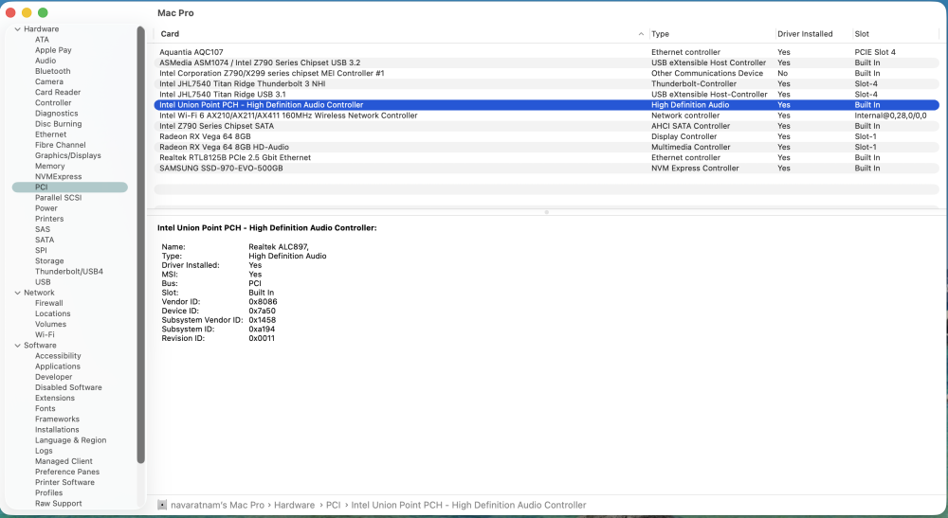Open Graphics/Displays section
This screenshot has width=948, height=518.
click(67, 155)
